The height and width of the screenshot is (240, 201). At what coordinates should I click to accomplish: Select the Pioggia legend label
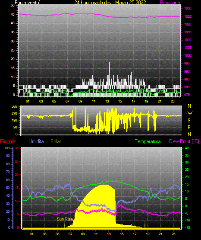click(8, 141)
